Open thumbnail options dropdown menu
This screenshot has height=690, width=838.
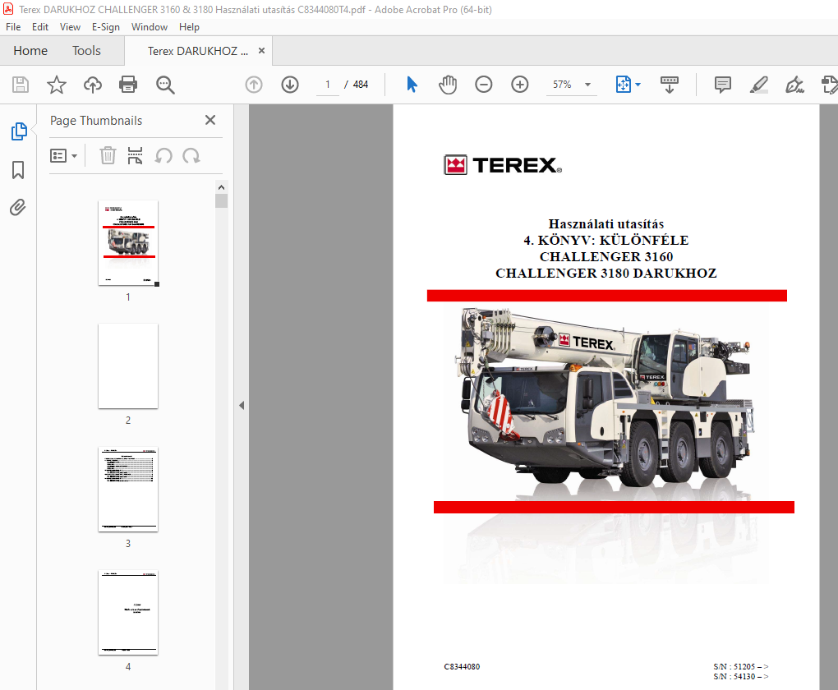[x=63, y=155]
